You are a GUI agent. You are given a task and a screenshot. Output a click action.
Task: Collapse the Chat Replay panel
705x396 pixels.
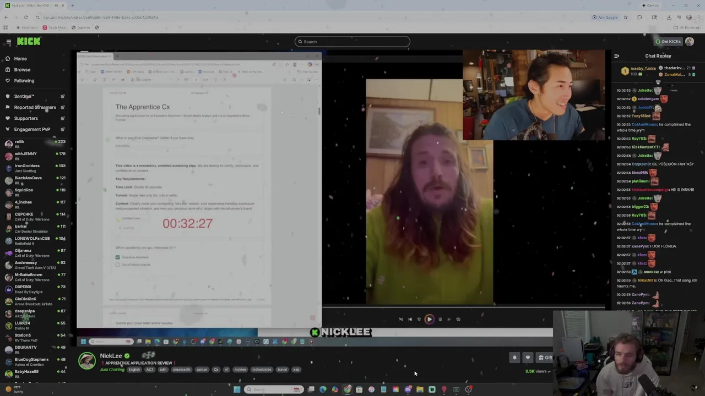click(x=616, y=56)
